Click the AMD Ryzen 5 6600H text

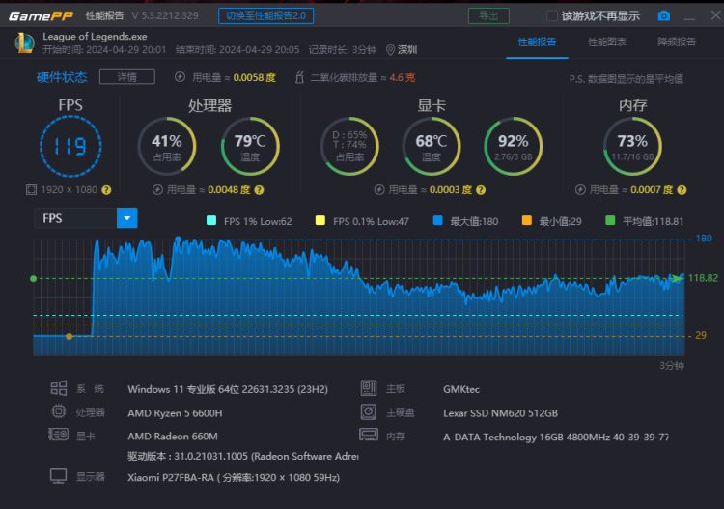pyautogui.click(x=175, y=413)
